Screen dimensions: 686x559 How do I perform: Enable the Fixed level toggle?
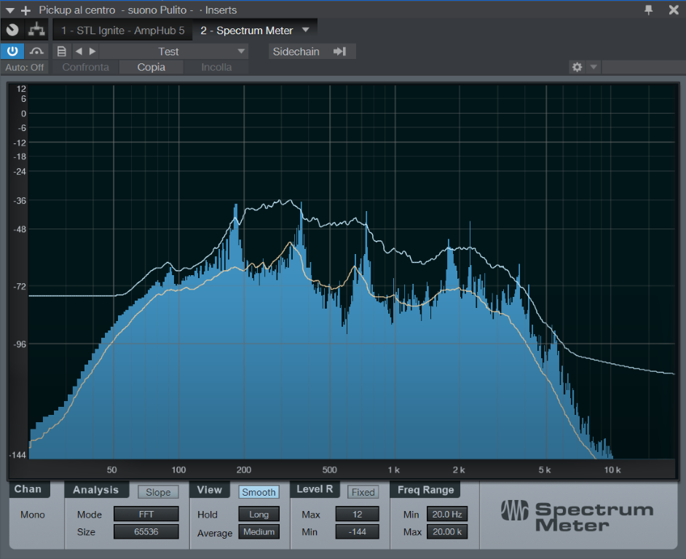point(363,492)
